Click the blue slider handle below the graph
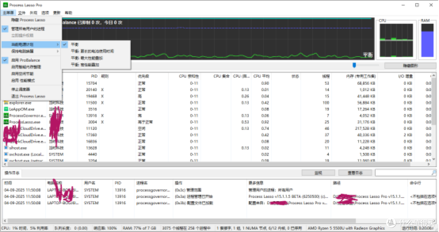Screen dimensions: 439x232 point(354,65)
